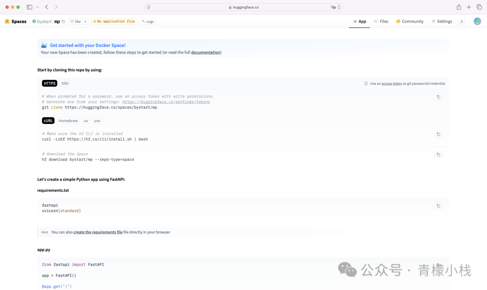Go back with the browser back arrow
This screenshot has width=487, height=290.
(x=46, y=7)
